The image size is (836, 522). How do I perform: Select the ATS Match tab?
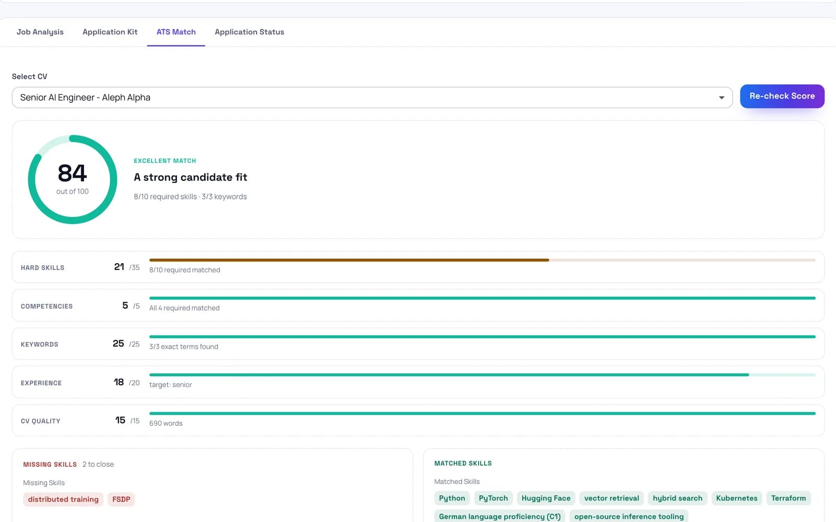[176, 32]
